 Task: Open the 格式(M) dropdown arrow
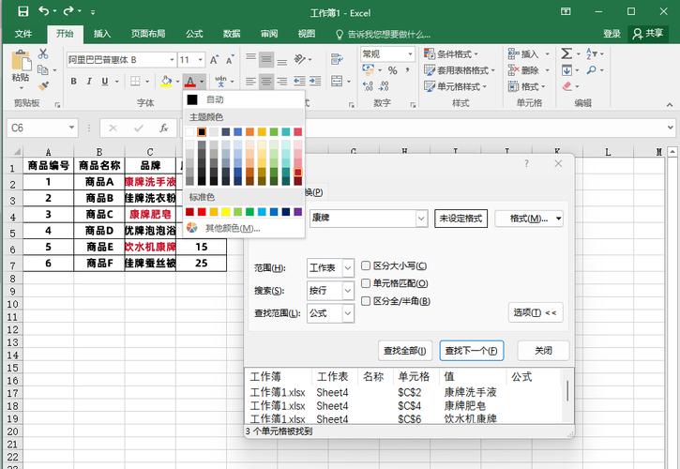click(x=559, y=219)
